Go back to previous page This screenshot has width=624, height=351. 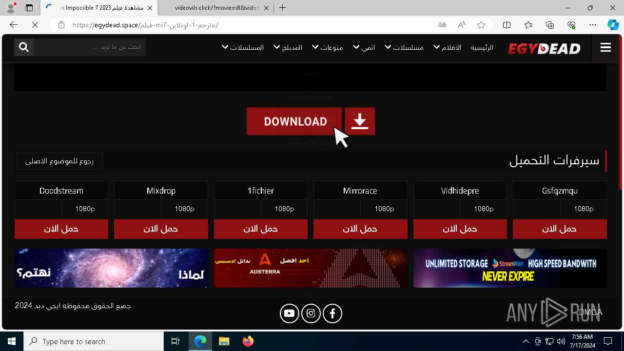[14, 25]
